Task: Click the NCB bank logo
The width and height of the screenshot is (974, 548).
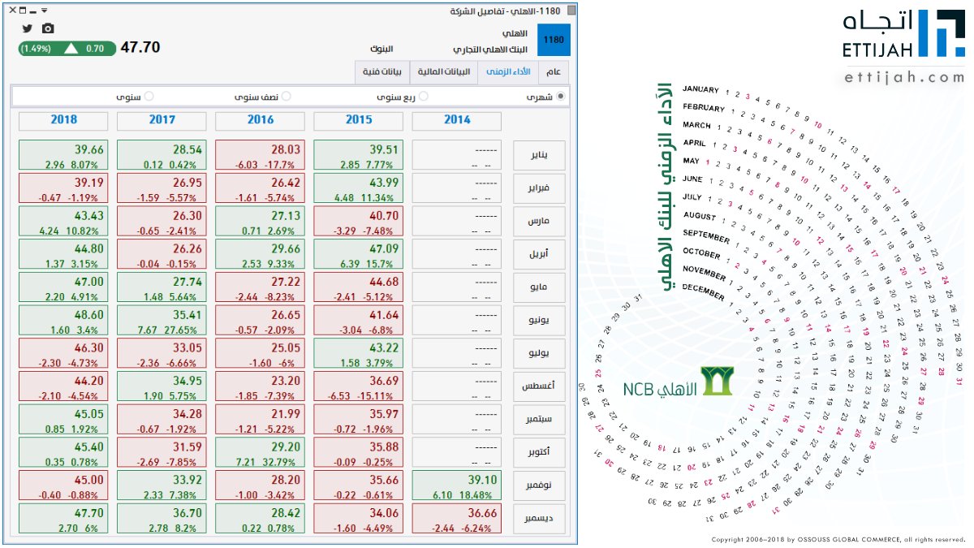Action: click(x=678, y=382)
